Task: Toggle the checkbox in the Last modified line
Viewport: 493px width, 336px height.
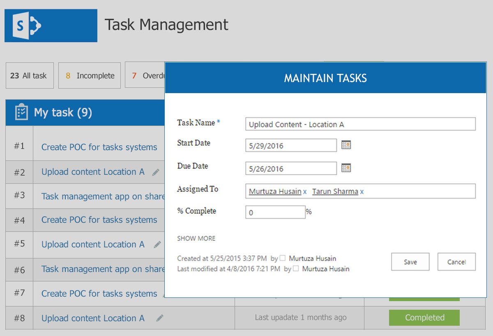Action: 295,269
